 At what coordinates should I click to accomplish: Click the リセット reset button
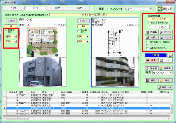[x=166, y=60]
